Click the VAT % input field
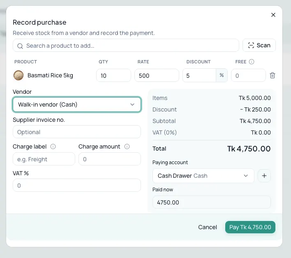Image resolution: width=291 pixels, height=258 pixels. pyautogui.click(x=77, y=185)
